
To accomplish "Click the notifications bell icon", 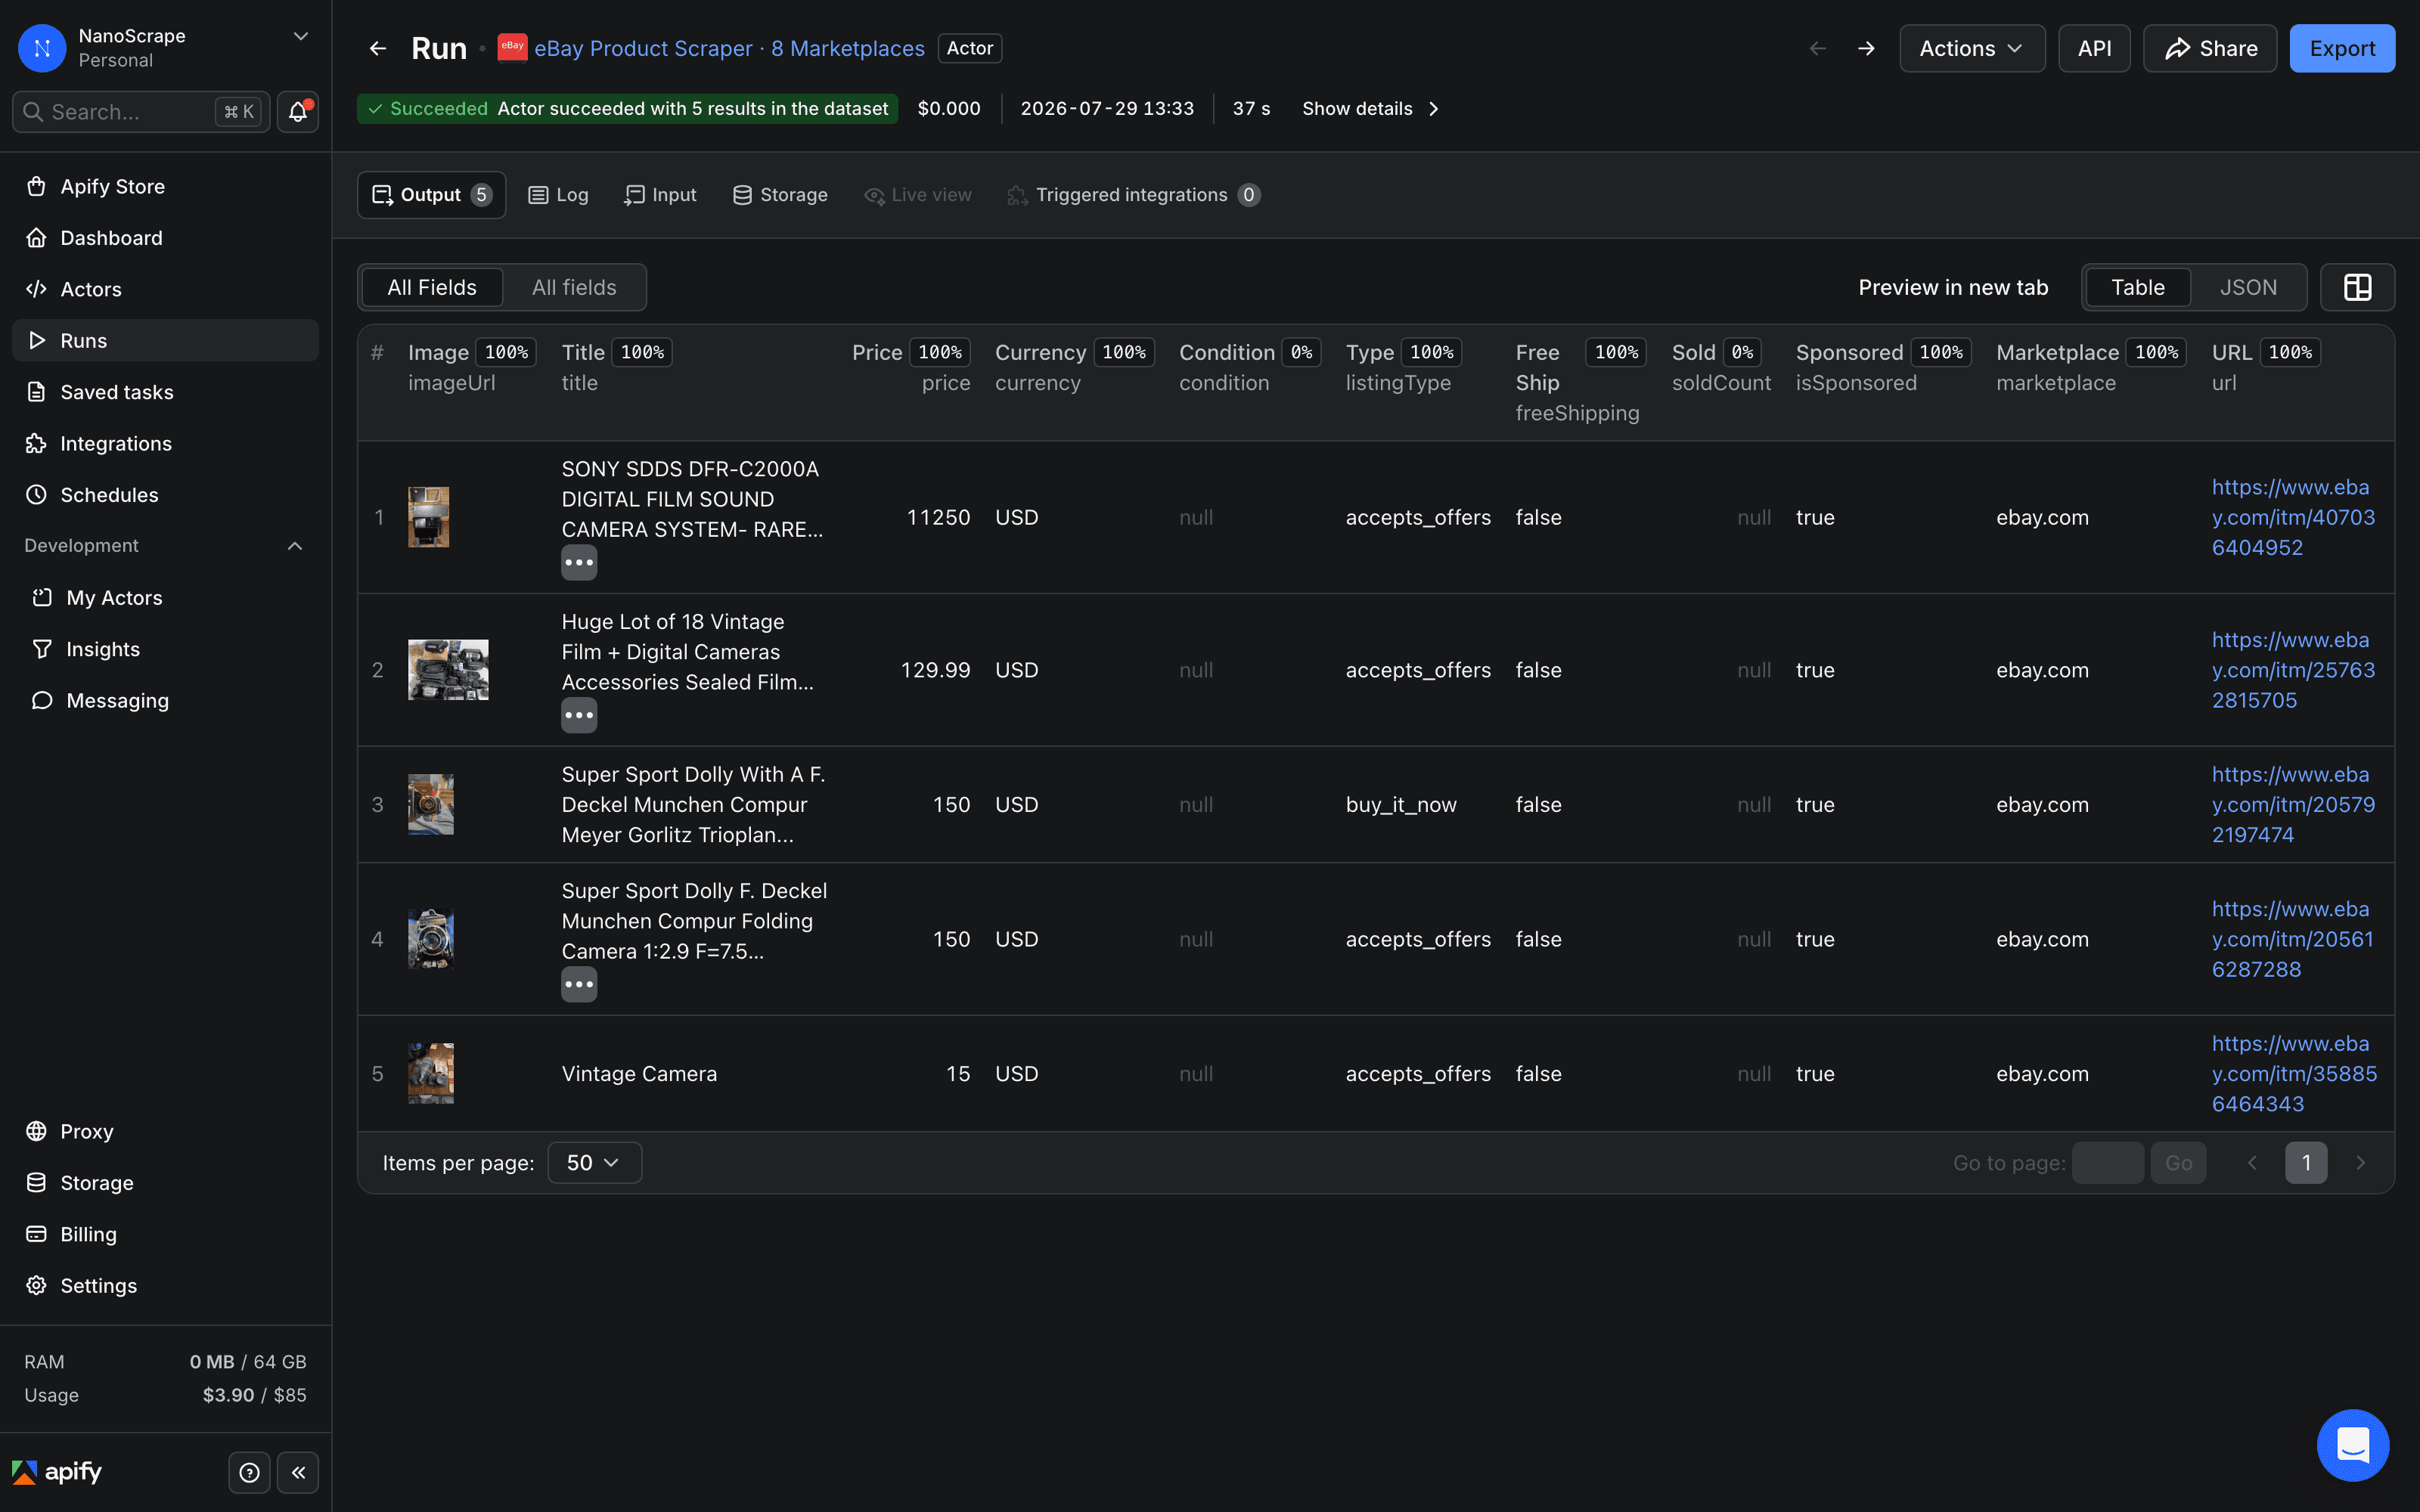I will point(297,112).
